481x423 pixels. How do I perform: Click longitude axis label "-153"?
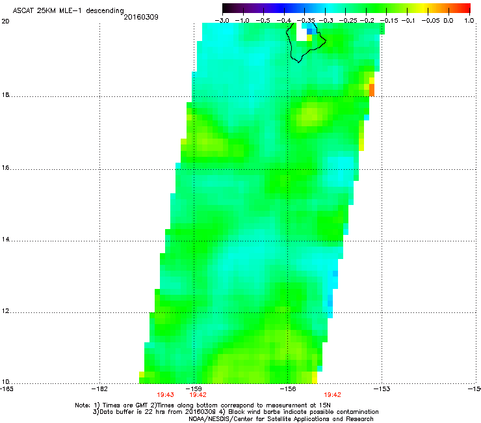382,389
